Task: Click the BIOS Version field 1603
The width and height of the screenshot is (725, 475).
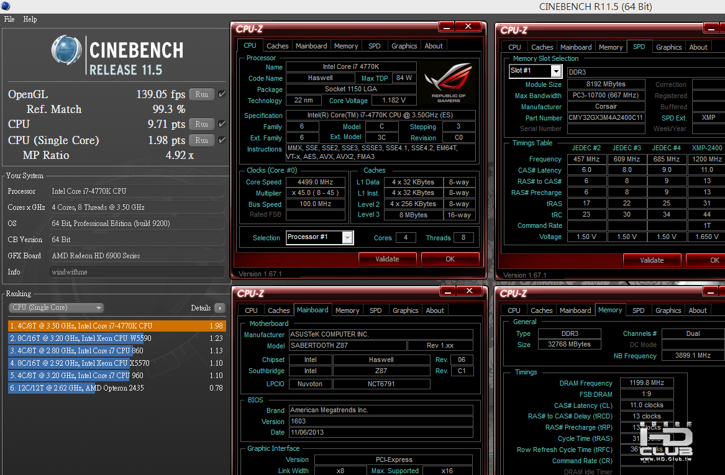Action: (381, 422)
